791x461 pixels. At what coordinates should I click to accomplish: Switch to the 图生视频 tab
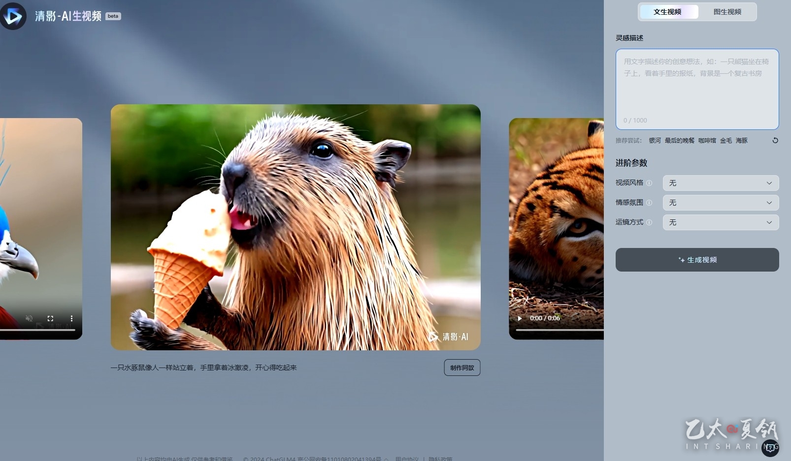(727, 12)
